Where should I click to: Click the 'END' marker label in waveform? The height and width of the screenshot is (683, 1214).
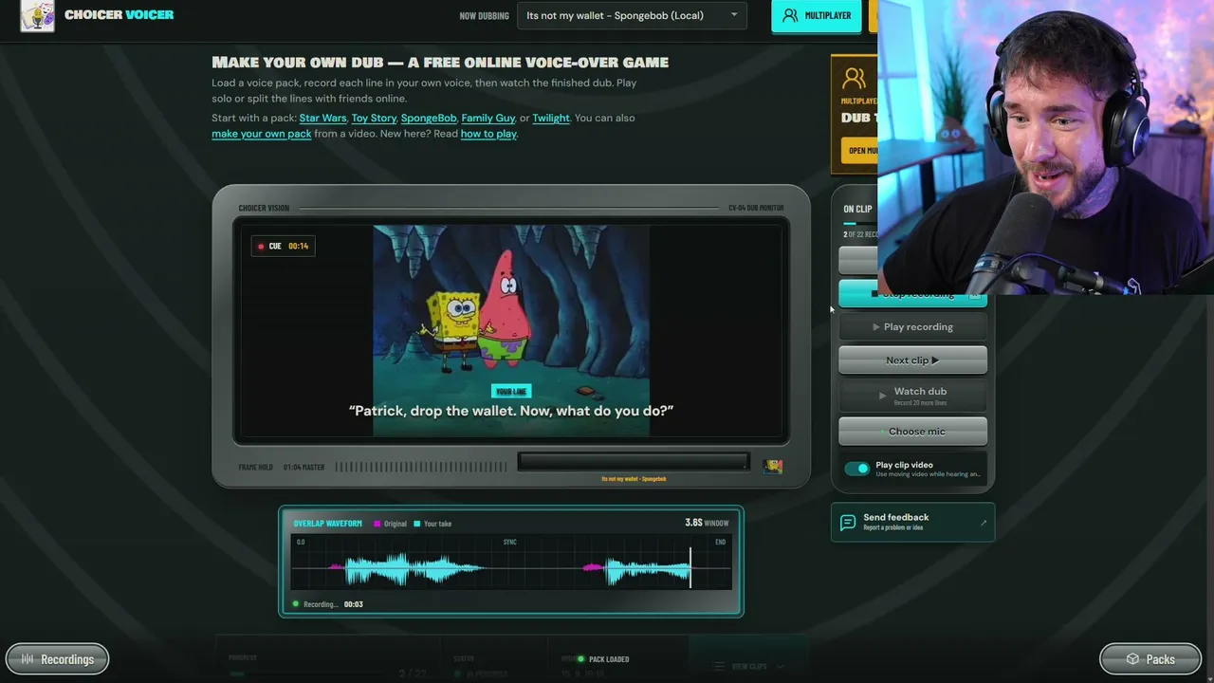721,543
